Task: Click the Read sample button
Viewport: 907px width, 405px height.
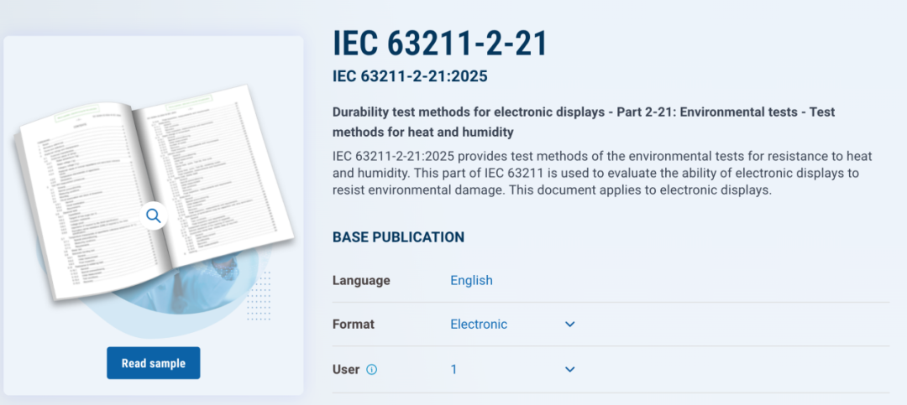Action: [154, 363]
